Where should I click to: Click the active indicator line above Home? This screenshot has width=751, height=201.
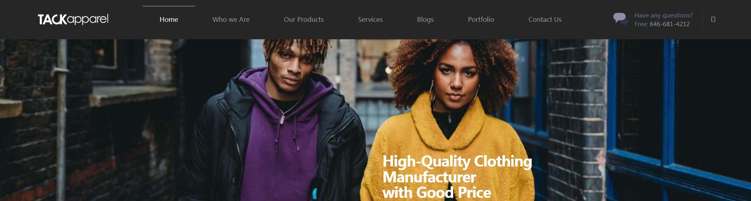pyautogui.click(x=169, y=6)
